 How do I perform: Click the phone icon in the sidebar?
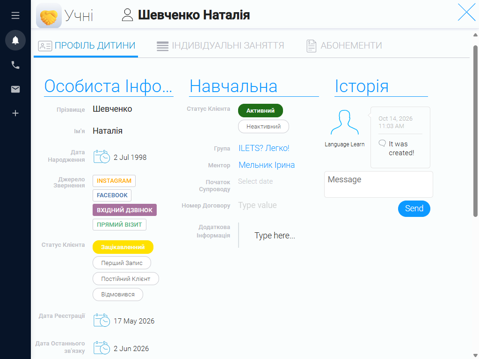[x=15, y=65]
